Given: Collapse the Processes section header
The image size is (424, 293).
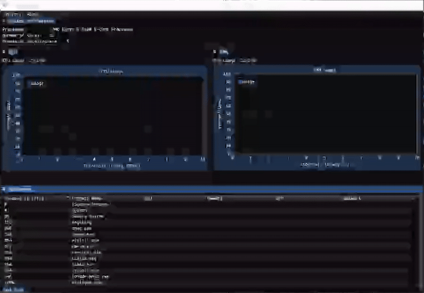Looking at the screenshot, I should (x=4, y=189).
